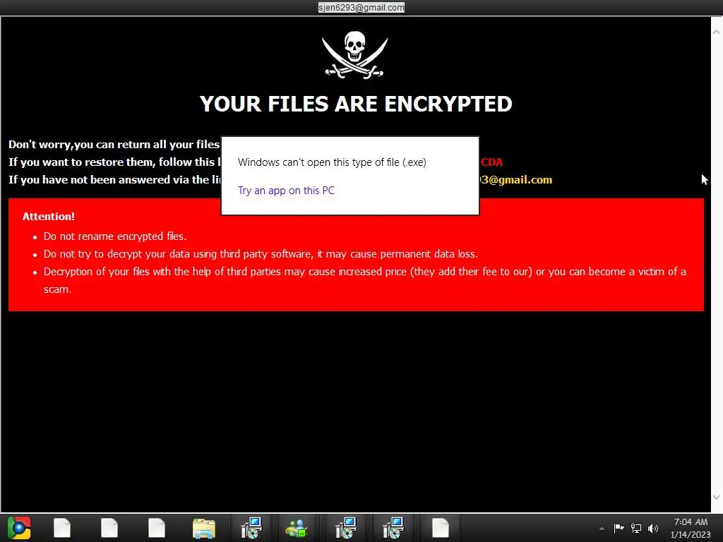Open the blank file icon left of File Explorer

point(156,529)
